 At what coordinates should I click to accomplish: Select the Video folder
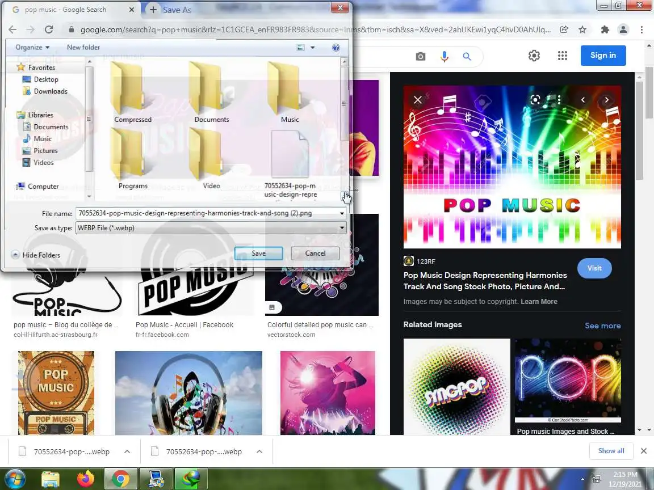pyautogui.click(x=211, y=159)
